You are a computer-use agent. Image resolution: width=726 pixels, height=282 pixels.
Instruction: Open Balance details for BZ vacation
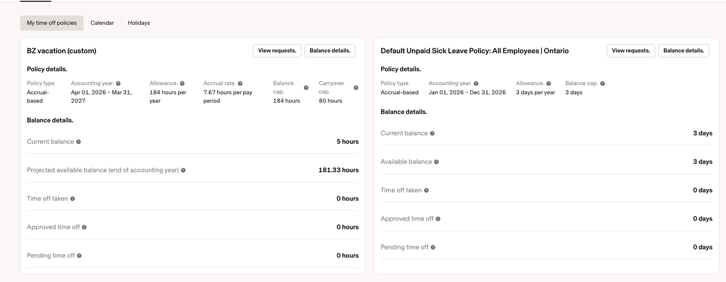coord(330,51)
